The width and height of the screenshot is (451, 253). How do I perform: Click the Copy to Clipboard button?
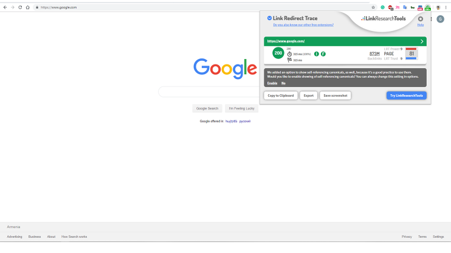(x=281, y=95)
